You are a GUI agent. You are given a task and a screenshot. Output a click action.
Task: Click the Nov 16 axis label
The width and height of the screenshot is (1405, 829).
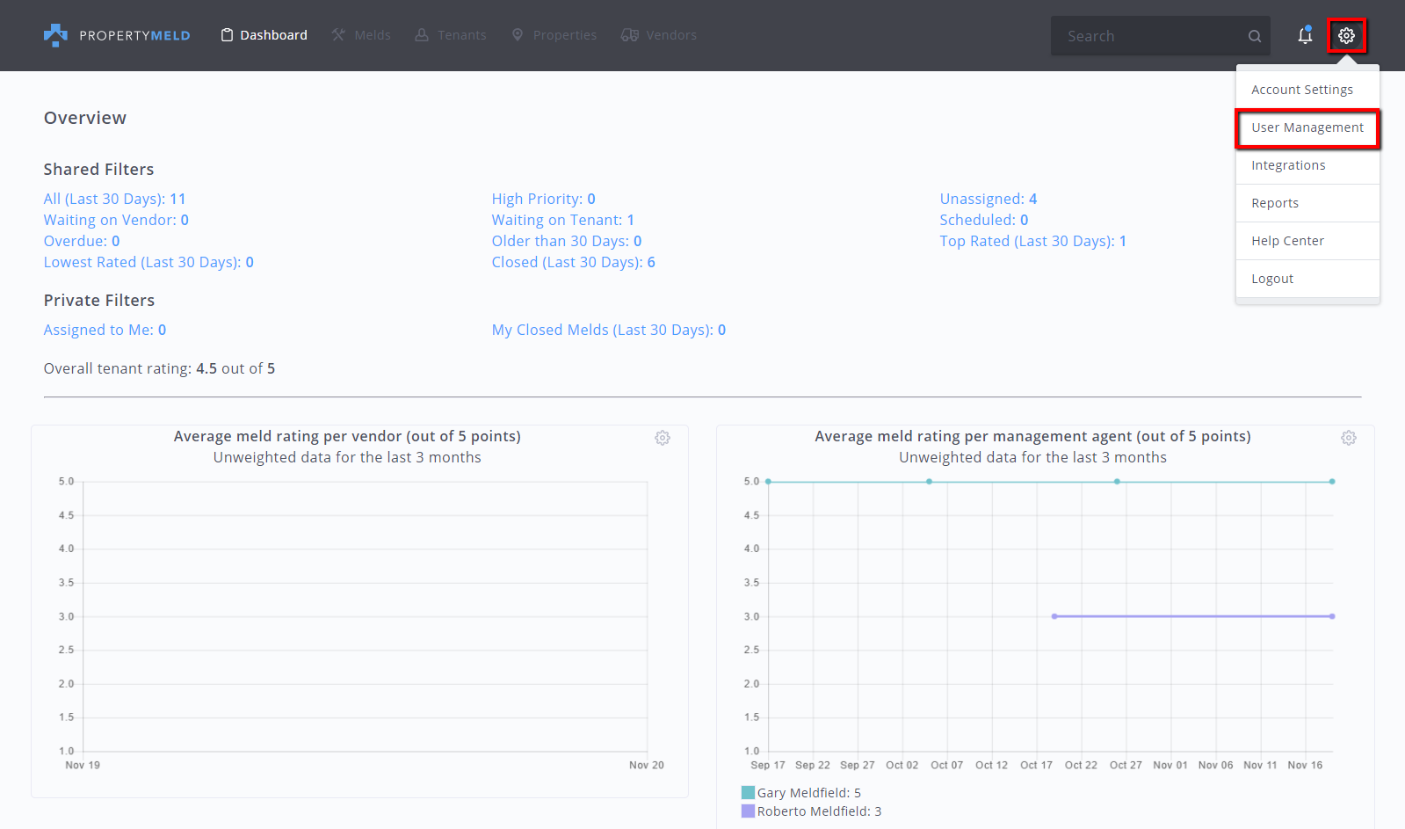click(1305, 765)
